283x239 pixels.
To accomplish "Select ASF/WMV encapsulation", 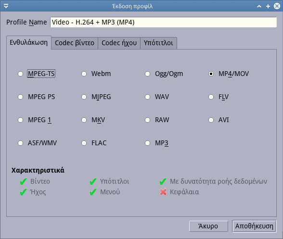I will [x=38, y=143].
